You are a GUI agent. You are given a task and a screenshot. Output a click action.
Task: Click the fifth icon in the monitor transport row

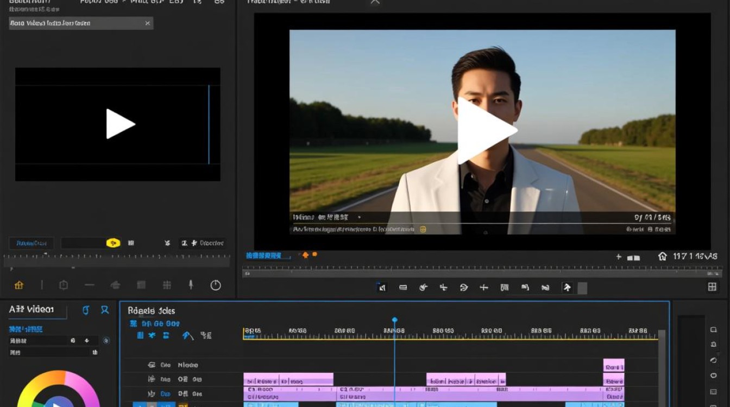[464, 288]
